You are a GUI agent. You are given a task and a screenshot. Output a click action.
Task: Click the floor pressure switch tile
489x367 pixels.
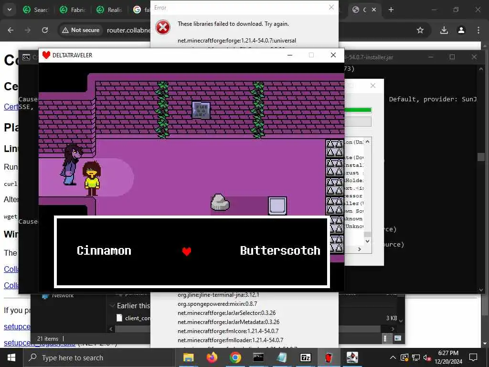point(277,205)
